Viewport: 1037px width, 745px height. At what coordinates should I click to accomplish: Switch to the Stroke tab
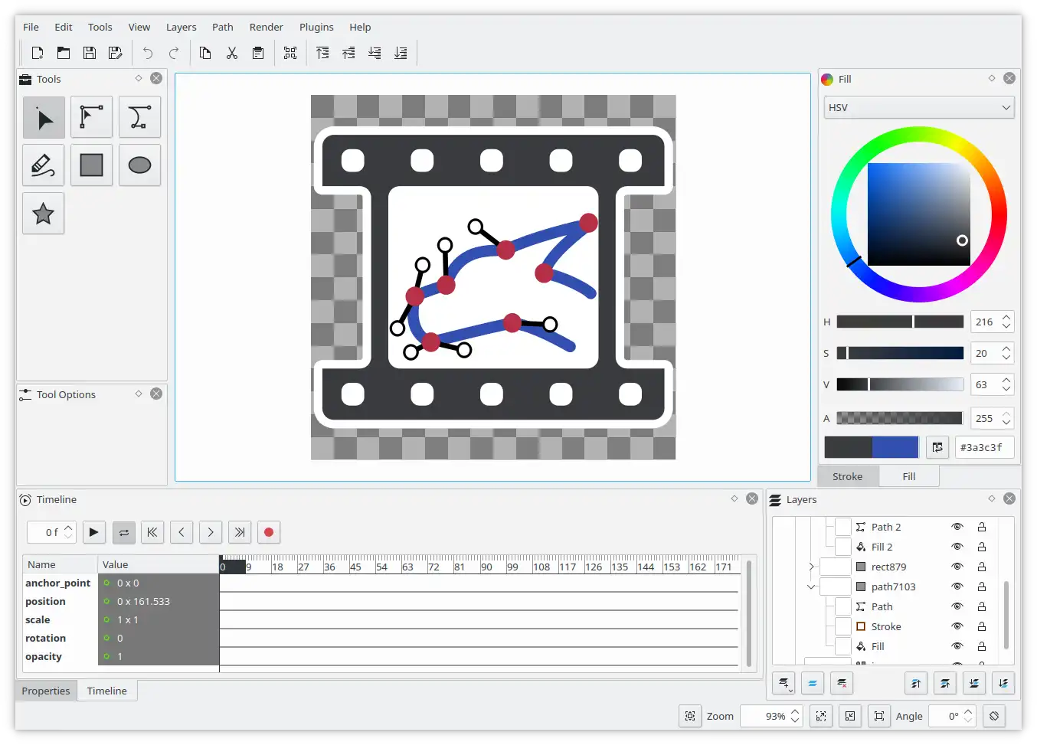pos(847,476)
